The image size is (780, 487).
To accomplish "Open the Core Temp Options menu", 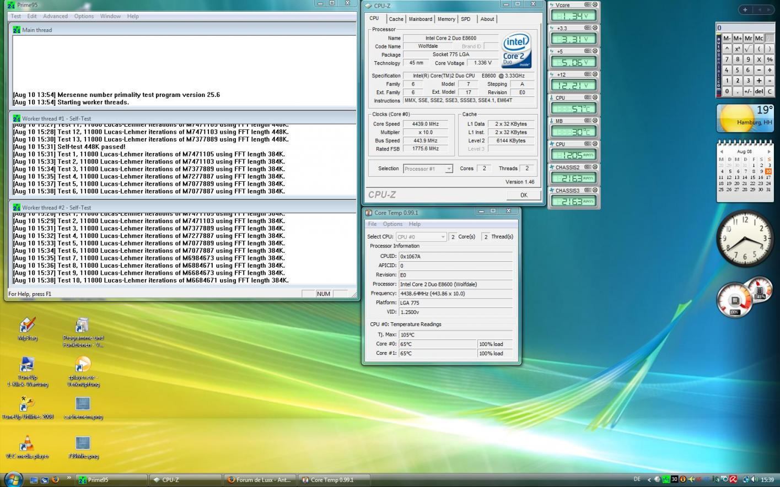I will pos(392,224).
